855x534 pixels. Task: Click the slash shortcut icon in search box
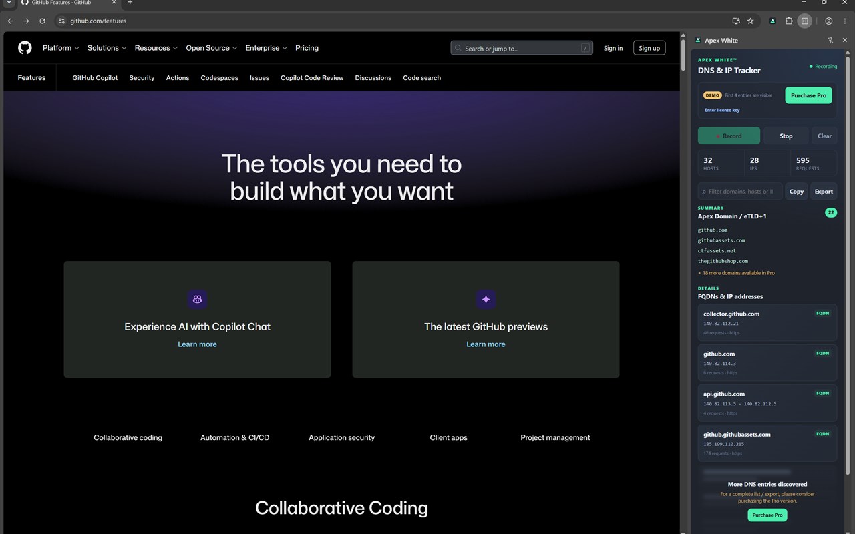(x=585, y=48)
